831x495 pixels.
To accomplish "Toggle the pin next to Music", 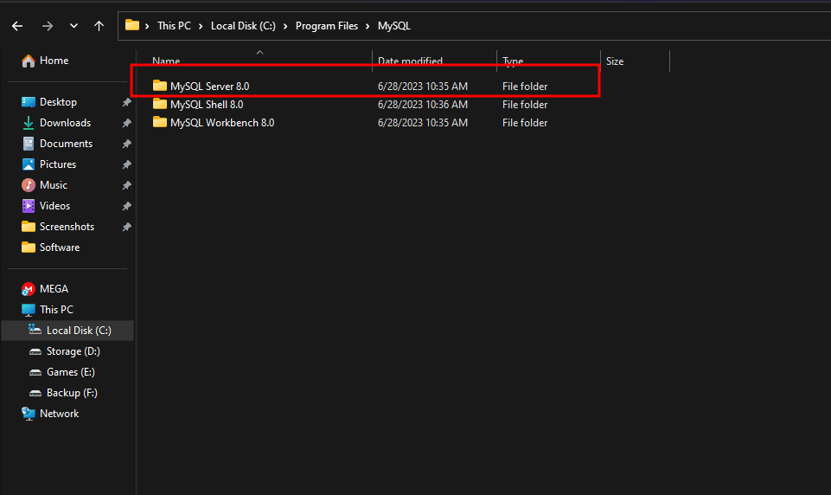I will tap(126, 185).
